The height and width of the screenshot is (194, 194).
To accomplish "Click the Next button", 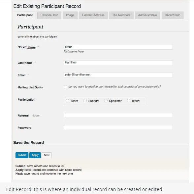I will pos(47,155).
